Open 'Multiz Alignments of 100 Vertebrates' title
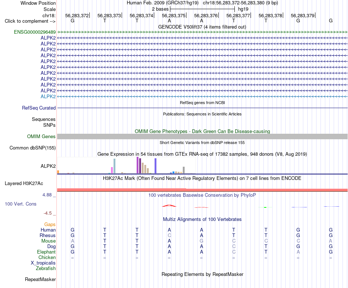This screenshot has width=348, height=288. click(x=202, y=219)
